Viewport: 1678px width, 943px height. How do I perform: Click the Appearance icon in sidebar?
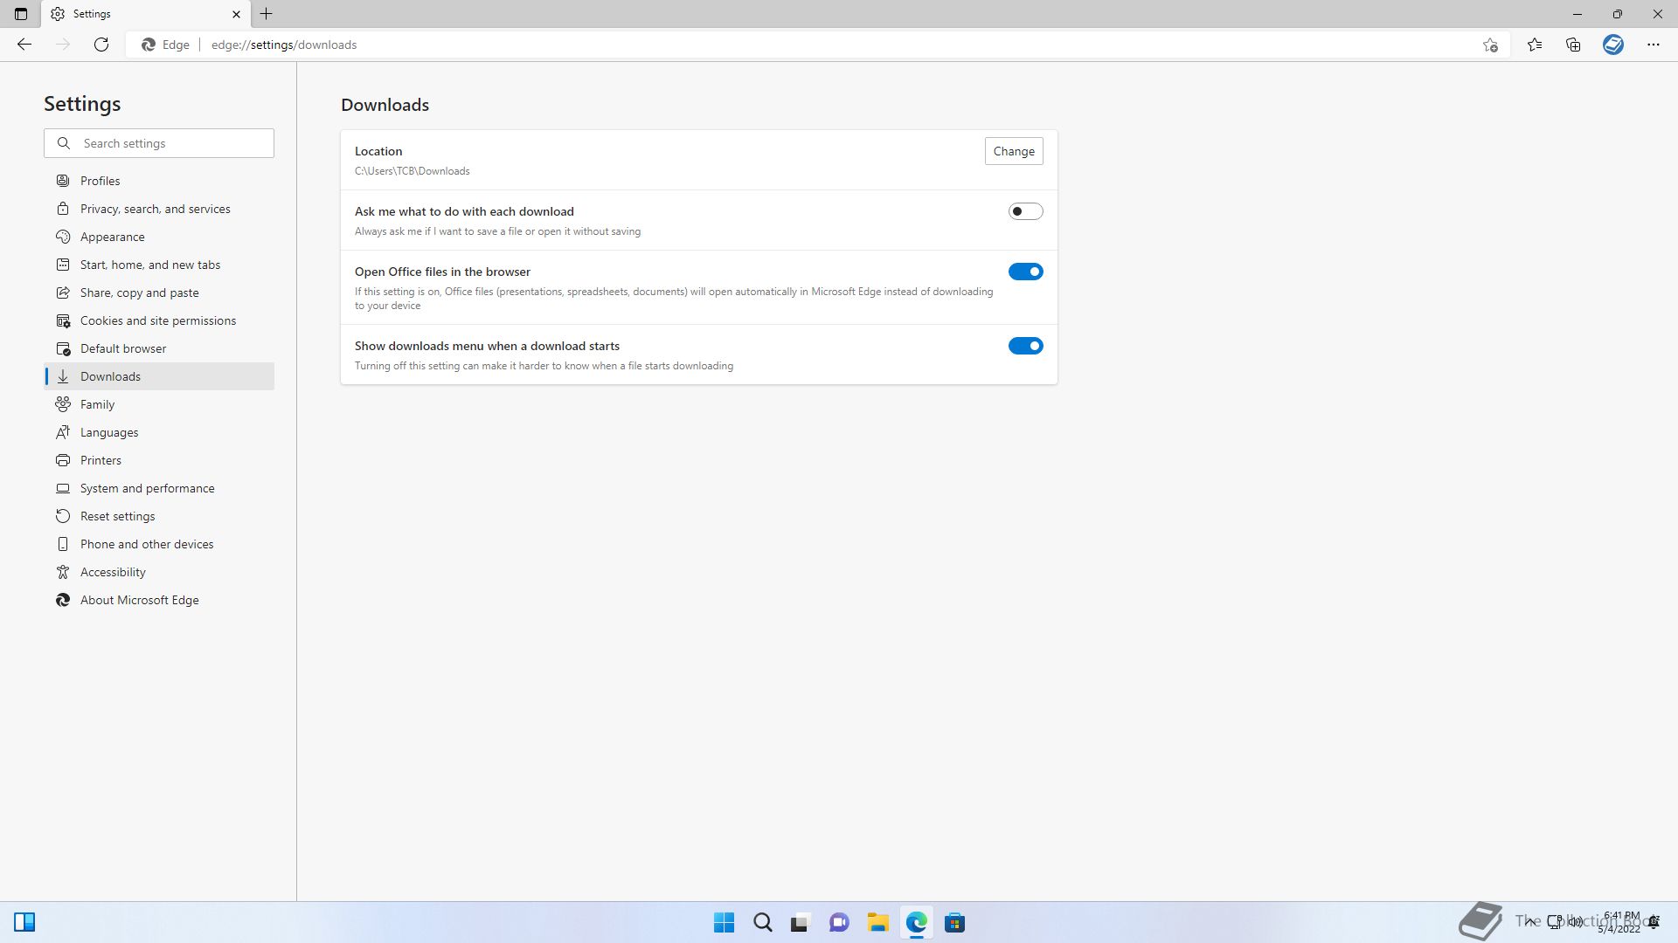point(63,237)
